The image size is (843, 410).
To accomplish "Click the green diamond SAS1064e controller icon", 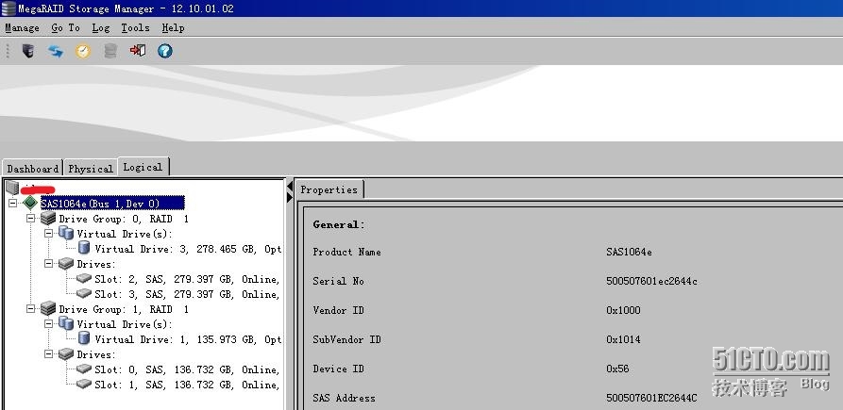I will point(31,203).
